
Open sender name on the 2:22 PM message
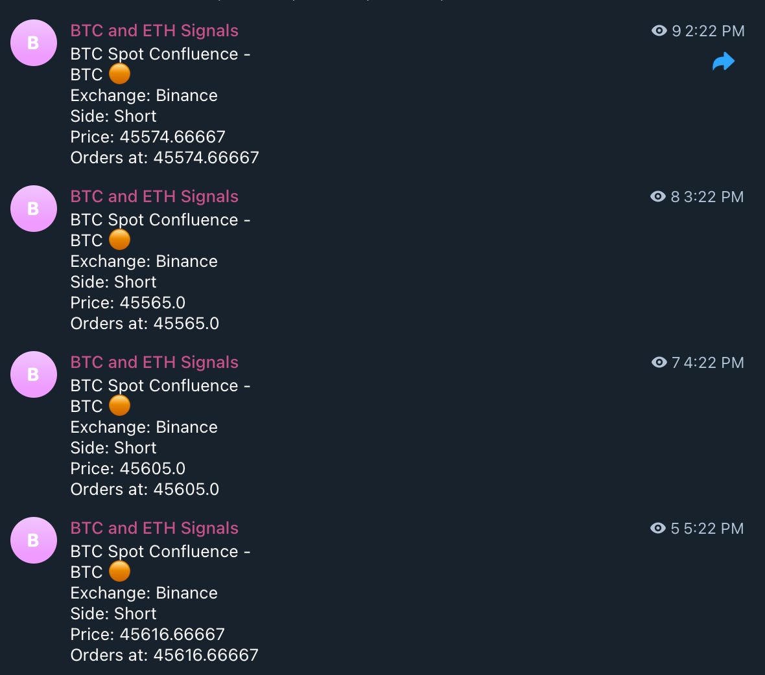pyautogui.click(x=154, y=30)
